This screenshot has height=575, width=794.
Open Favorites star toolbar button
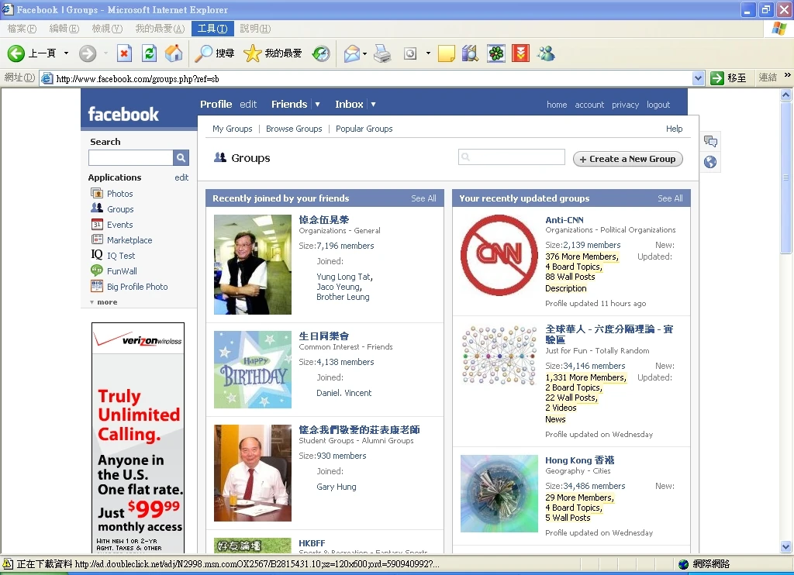pyautogui.click(x=273, y=53)
